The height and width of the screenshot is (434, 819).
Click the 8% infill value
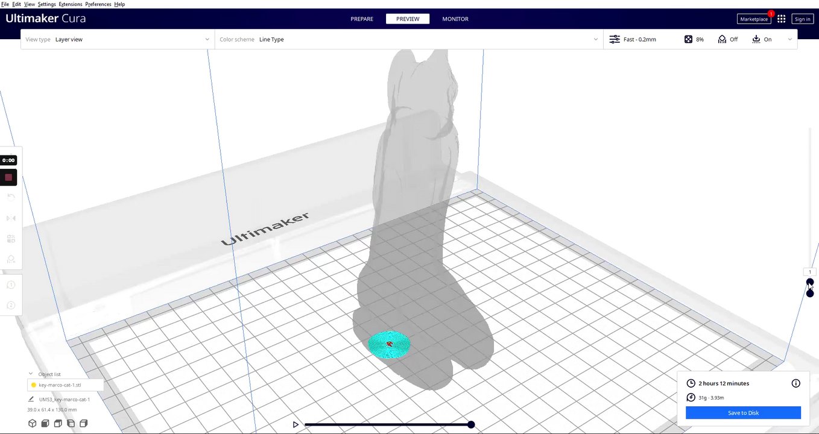coord(700,39)
